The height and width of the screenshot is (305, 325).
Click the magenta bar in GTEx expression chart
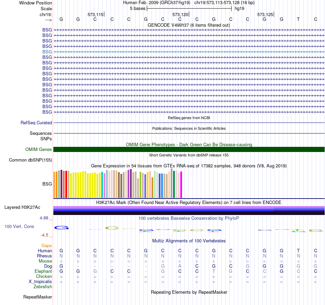point(181,185)
